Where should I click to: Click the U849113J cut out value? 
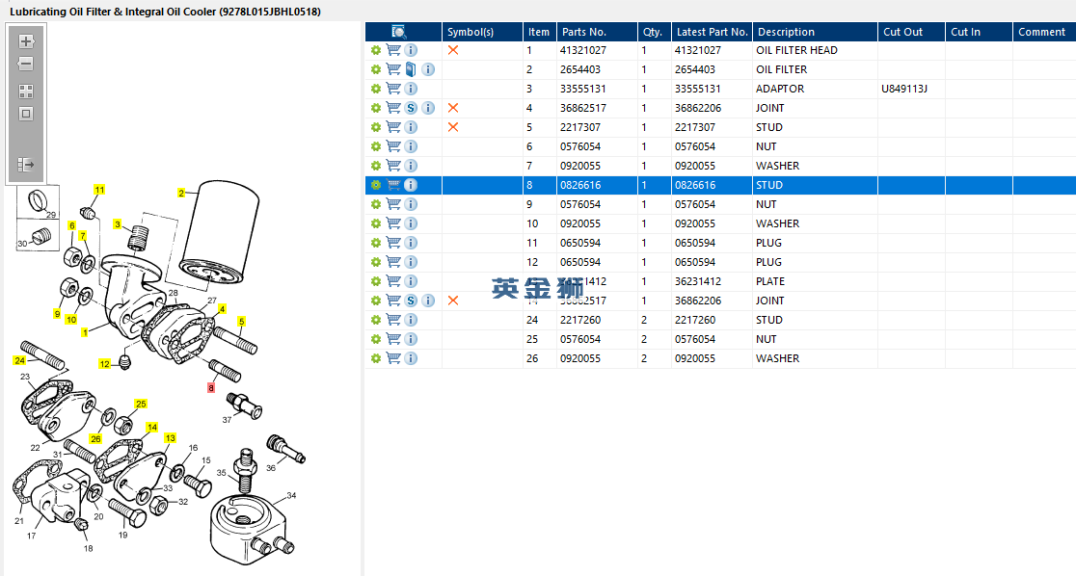904,89
